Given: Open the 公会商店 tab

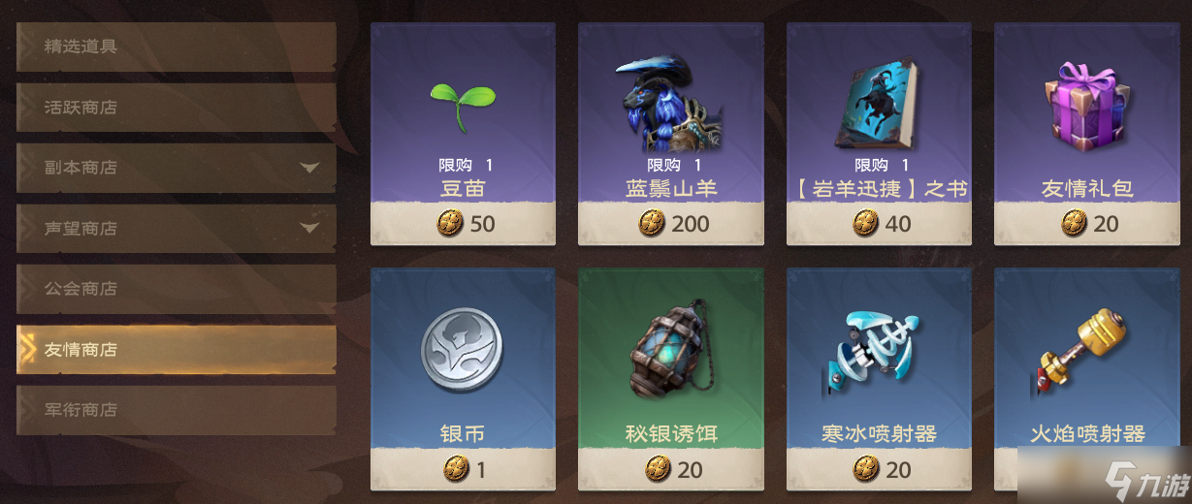Looking at the screenshot, I should (x=177, y=289).
